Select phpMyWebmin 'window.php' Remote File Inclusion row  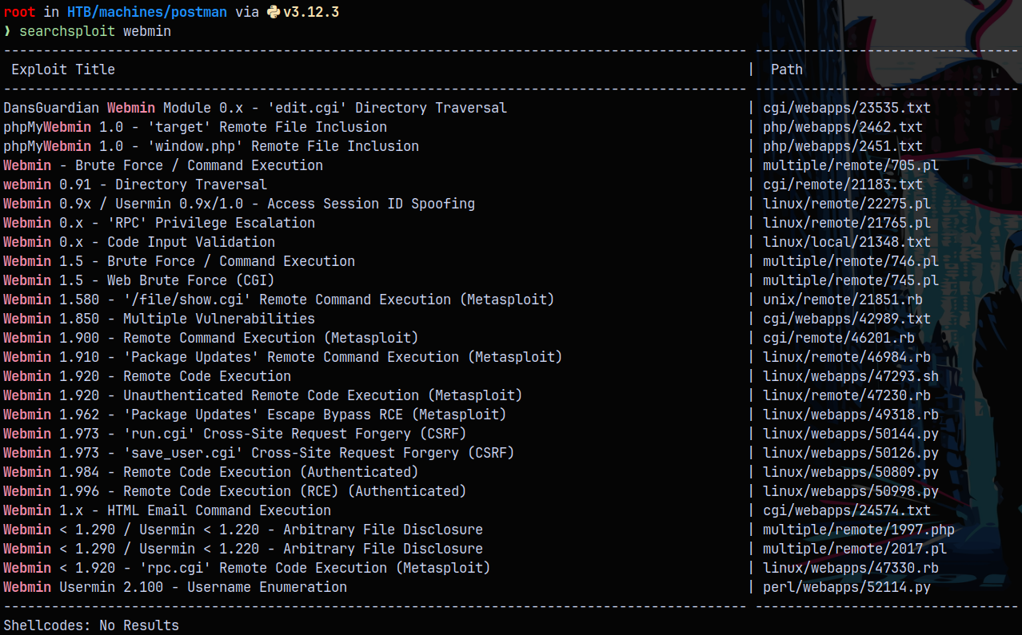click(x=211, y=146)
